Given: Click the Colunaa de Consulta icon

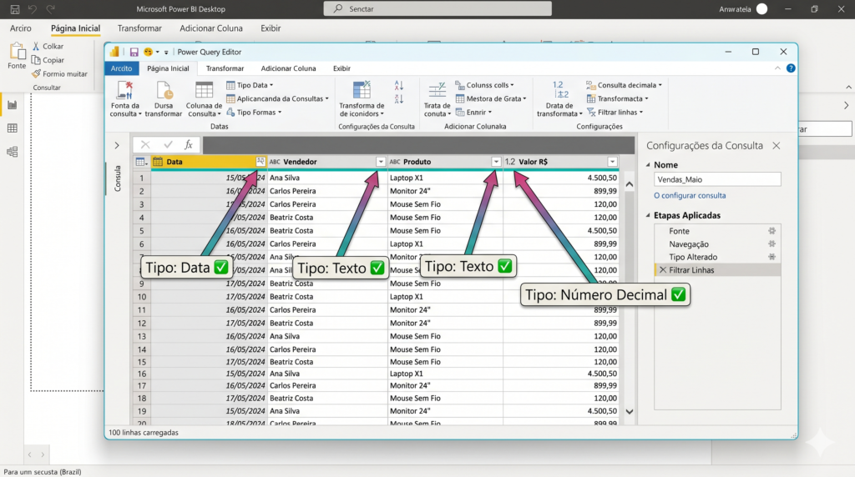Looking at the screenshot, I should point(204,90).
